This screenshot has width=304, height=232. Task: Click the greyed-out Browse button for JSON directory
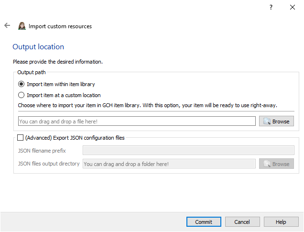pyautogui.click(x=276, y=164)
